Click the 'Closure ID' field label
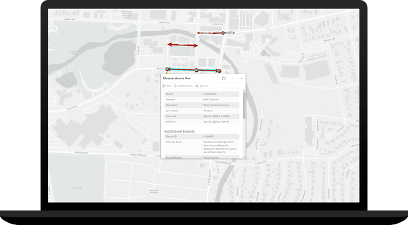This screenshot has width=408, height=225. (x=171, y=136)
